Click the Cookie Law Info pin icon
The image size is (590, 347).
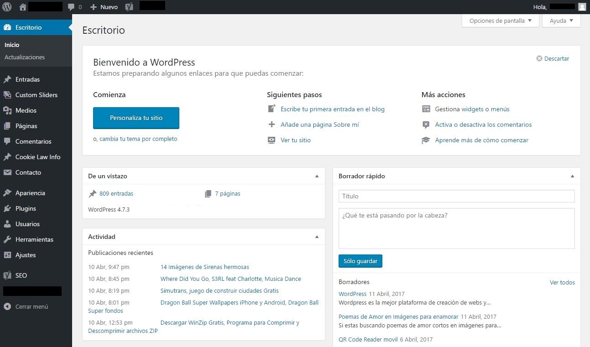click(x=7, y=157)
